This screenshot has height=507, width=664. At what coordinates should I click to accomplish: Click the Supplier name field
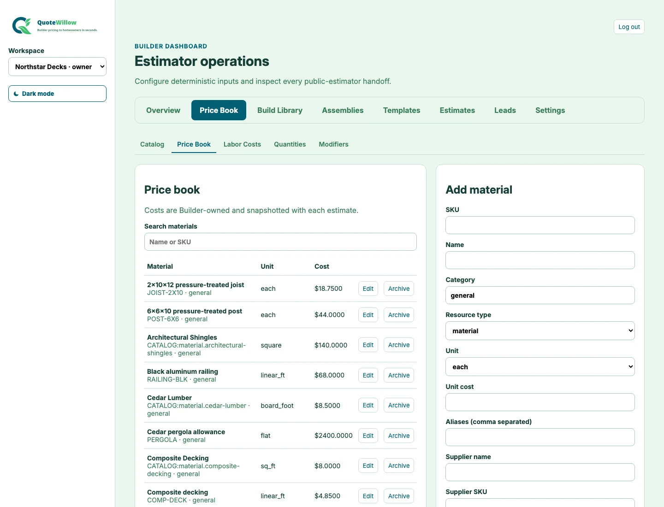click(540, 472)
